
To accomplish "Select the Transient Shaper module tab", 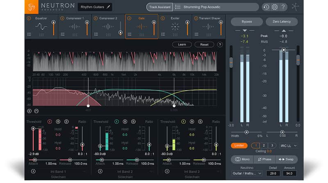I will pyautogui.click(x=209, y=27).
